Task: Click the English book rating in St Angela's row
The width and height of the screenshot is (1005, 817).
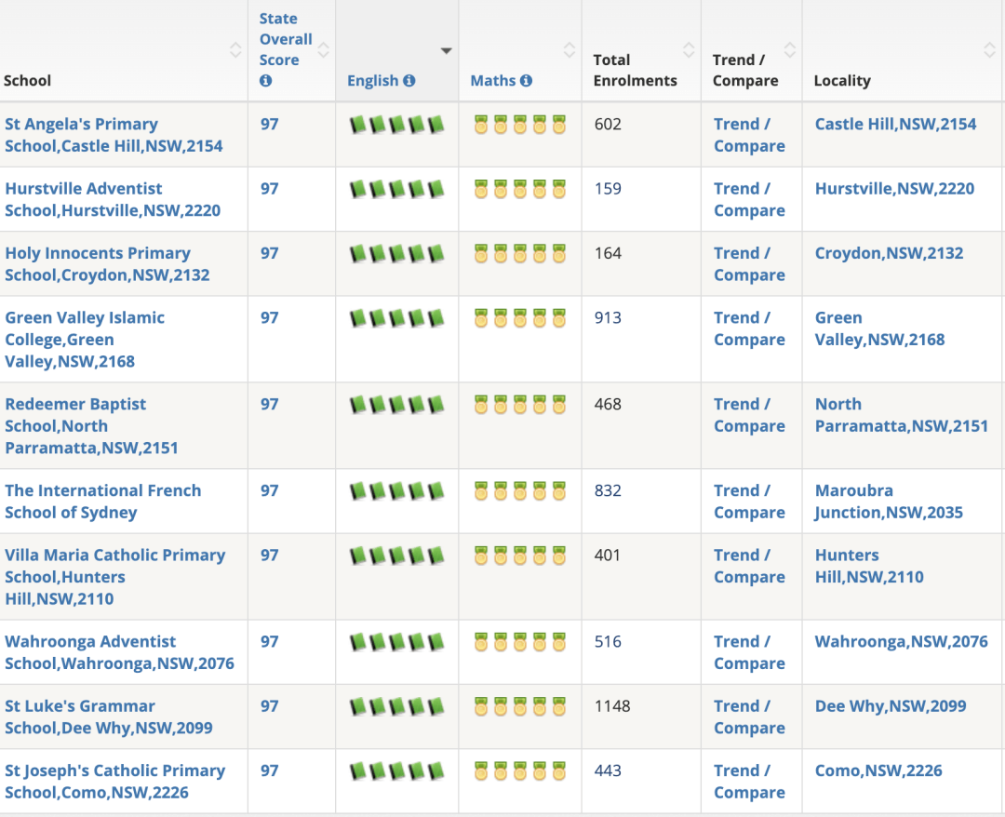Action: tap(397, 125)
